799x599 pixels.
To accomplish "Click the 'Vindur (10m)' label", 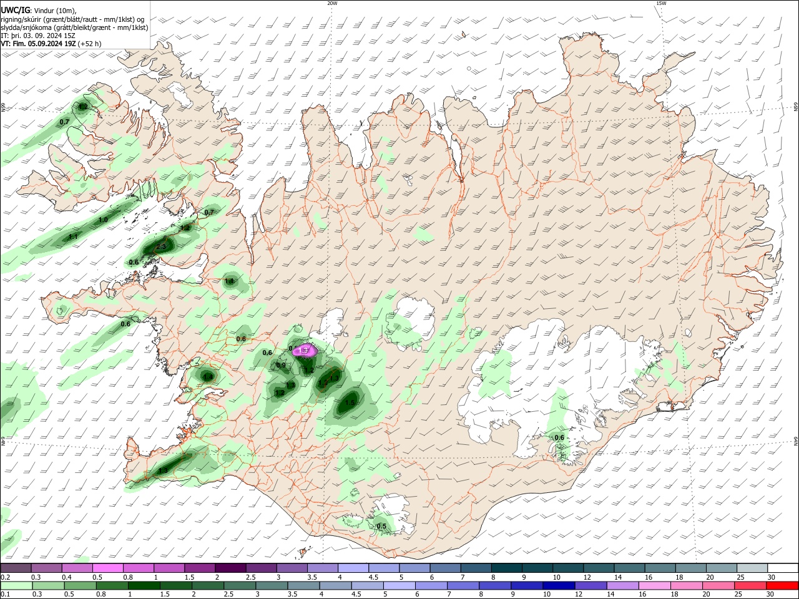I will [x=54, y=10].
